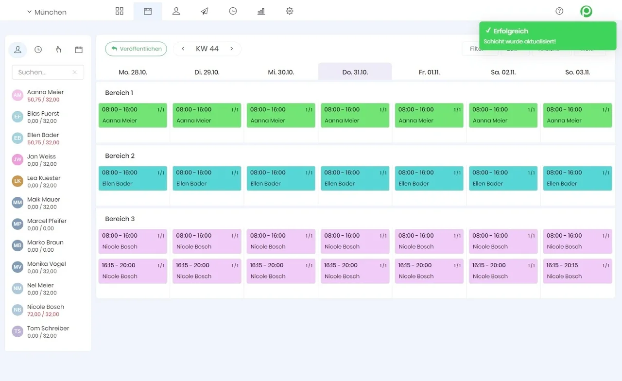Clear the Suchen search field with X

pos(74,72)
